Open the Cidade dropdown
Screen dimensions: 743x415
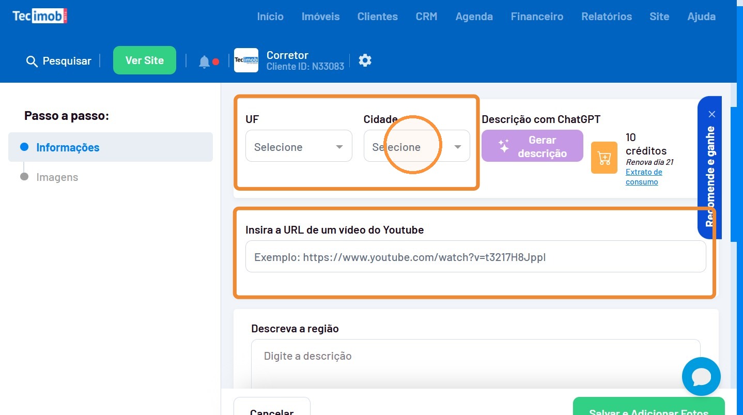click(x=416, y=146)
